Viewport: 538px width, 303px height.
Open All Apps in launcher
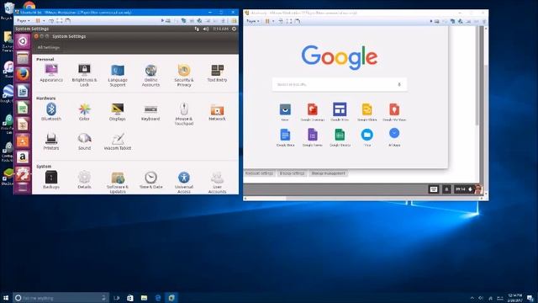pyautogui.click(x=394, y=137)
